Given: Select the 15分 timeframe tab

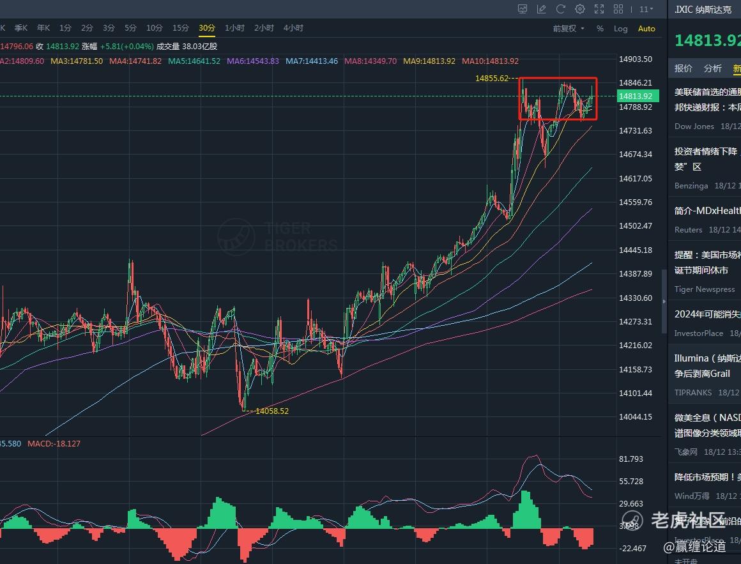Looking at the screenshot, I should coord(181,28).
